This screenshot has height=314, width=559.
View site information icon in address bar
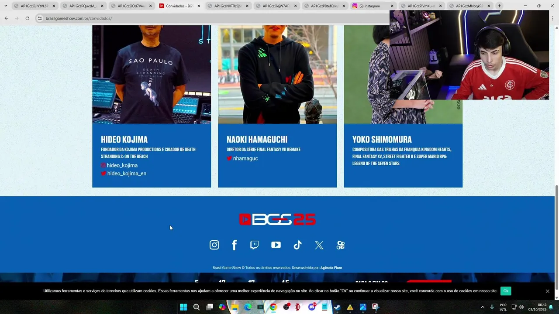pos(40,18)
